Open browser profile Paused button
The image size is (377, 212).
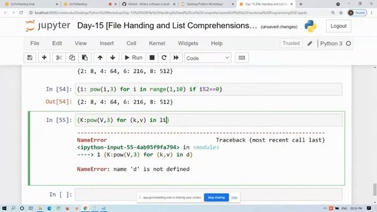coord(357,13)
